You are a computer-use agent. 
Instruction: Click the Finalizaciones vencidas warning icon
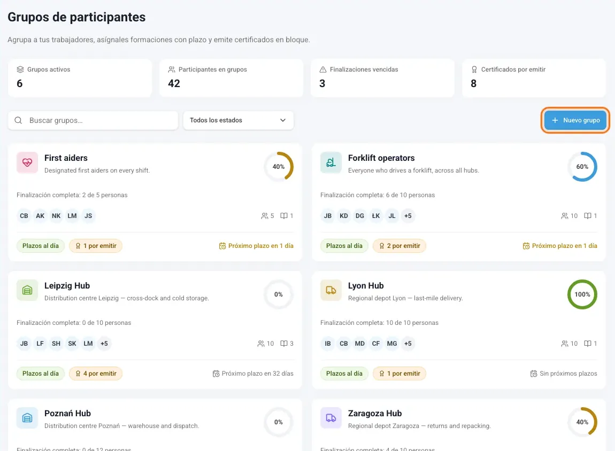click(x=323, y=69)
